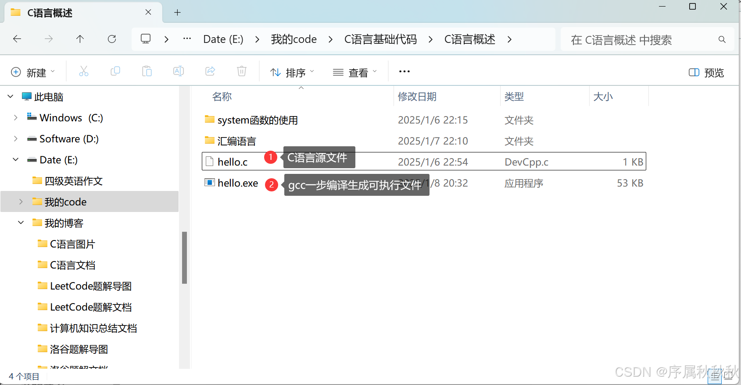
Task: Open LeetCode题解导图 folder in tree
Action: 91,286
